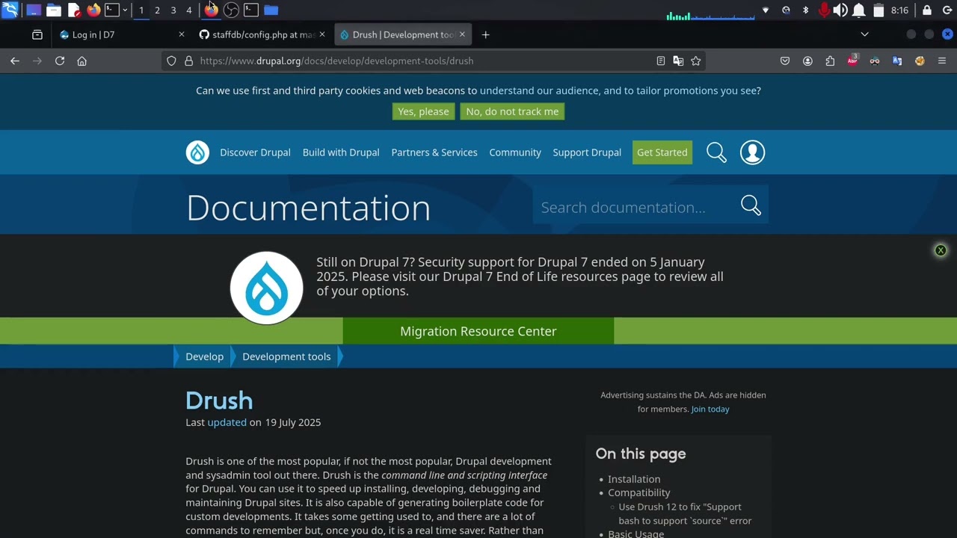Expand the terminal launcher dropdown arrow

[124, 10]
